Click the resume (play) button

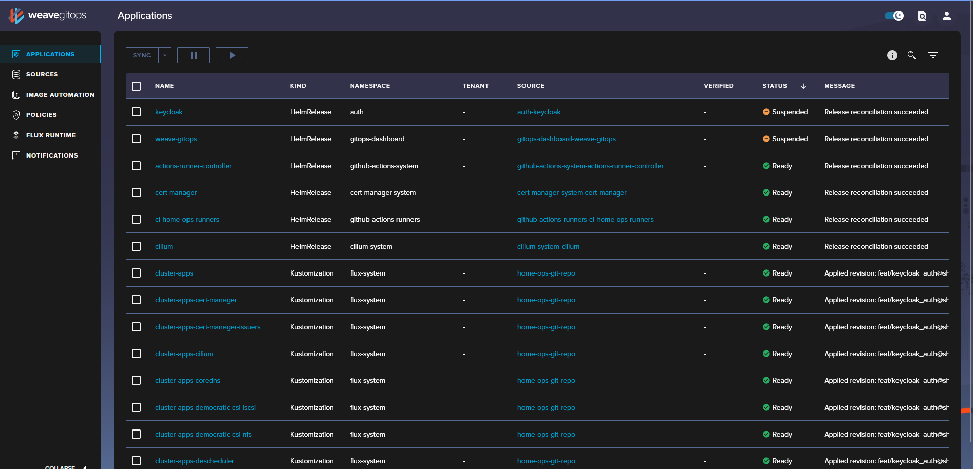click(232, 55)
